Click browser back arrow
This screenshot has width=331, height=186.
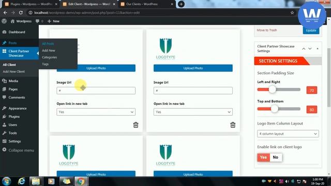point(5,12)
